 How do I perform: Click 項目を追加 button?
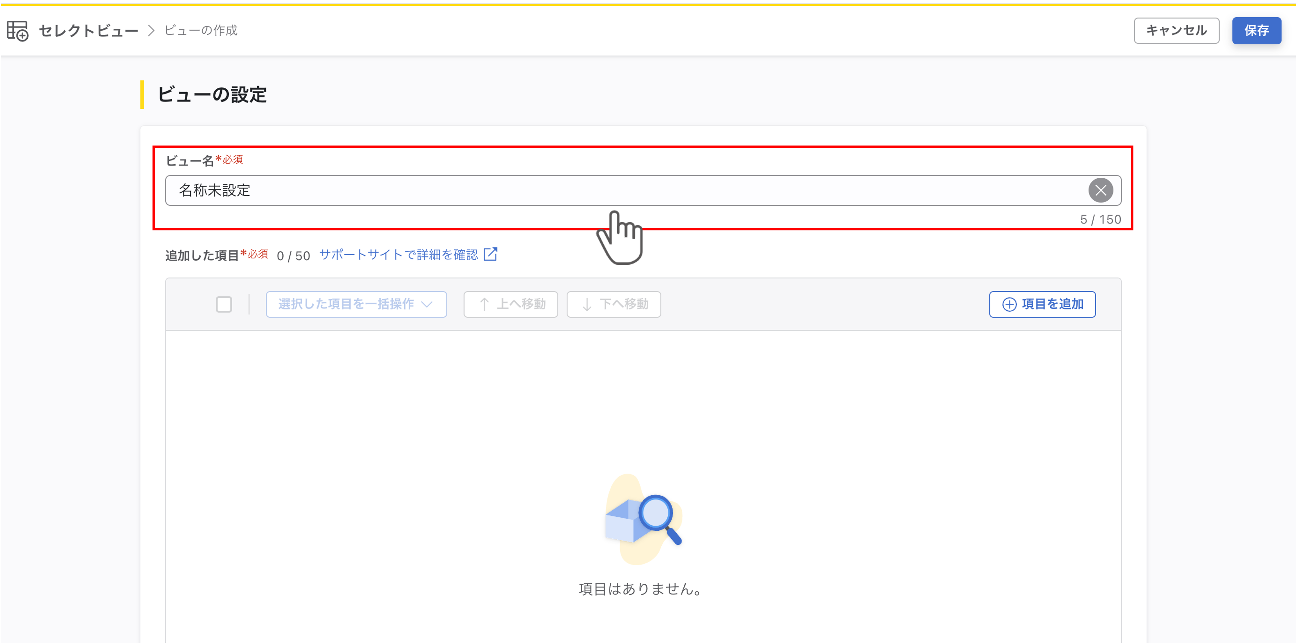[1042, 305]
